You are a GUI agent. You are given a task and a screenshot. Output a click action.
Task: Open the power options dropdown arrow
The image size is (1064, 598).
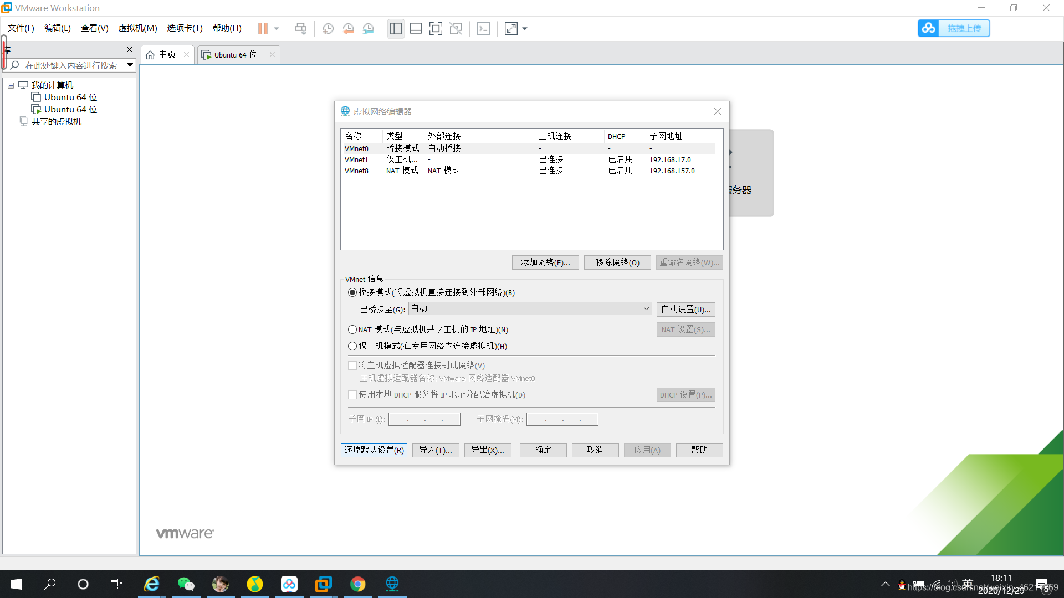coord(275,28)
